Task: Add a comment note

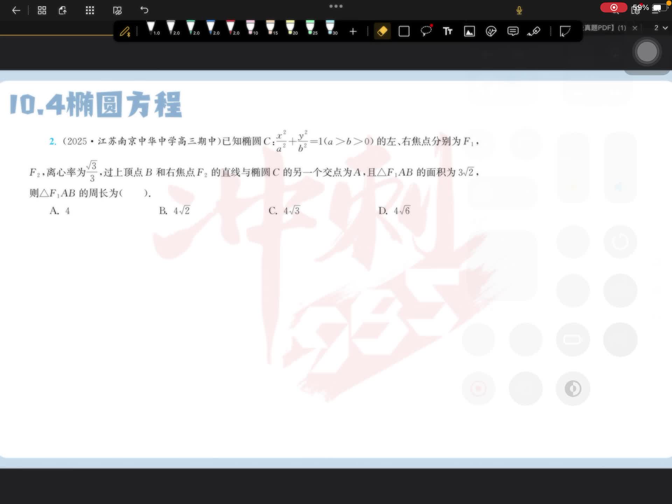Action: [x=513, y=31]
